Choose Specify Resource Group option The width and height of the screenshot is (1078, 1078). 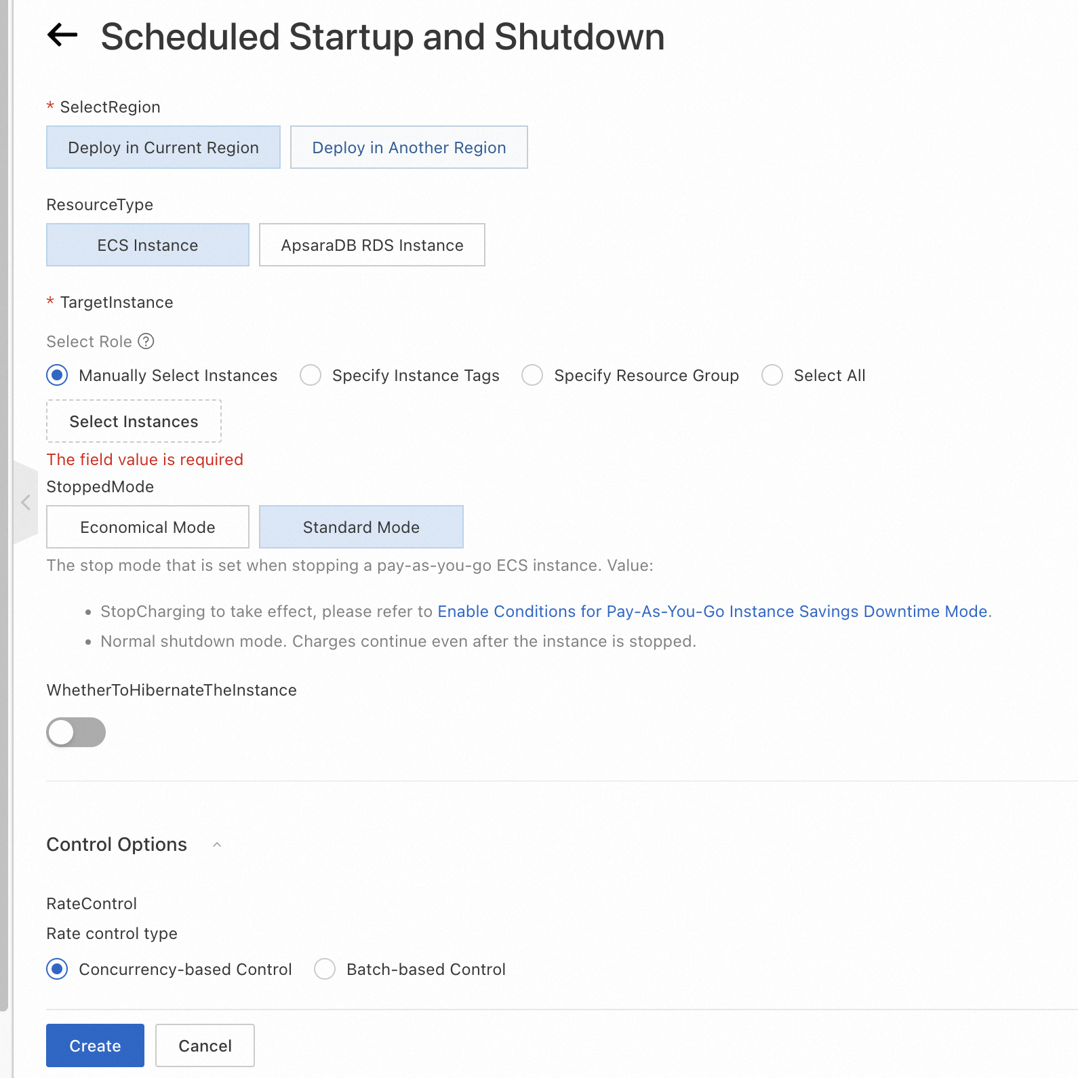pos(532,375)
